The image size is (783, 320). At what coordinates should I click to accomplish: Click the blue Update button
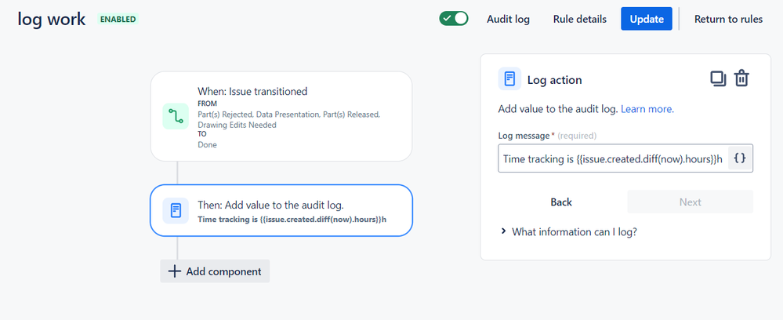[x=647, y=19]
